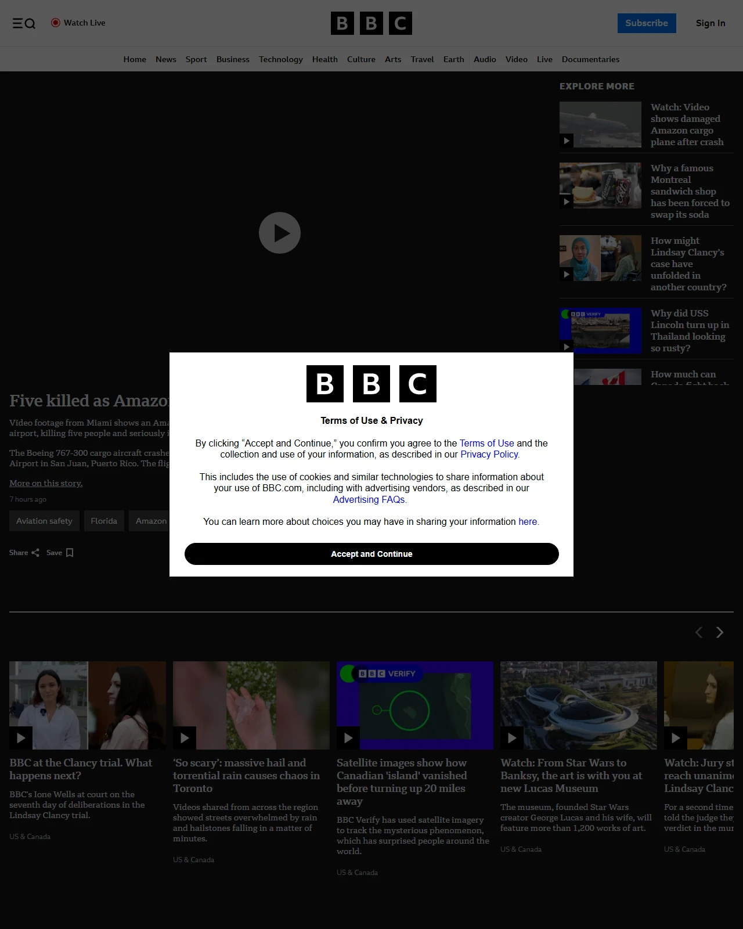This screenshot has height=929, width=743.
Task: Play icon on Clancy trial card
Action: tap(21, 738)
